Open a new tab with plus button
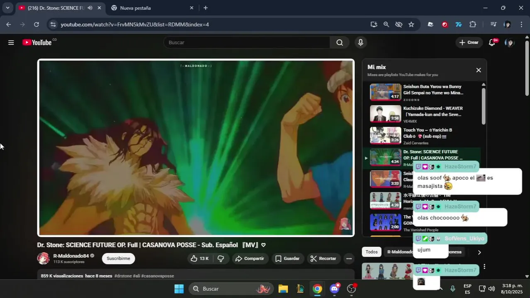The width and height of the screenshot is (530, 298). tap(206, 8)
